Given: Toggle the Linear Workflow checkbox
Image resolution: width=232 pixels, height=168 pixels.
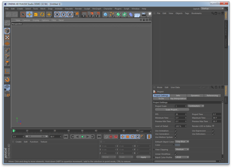Looking at the screenshot, I should [176, 154].
